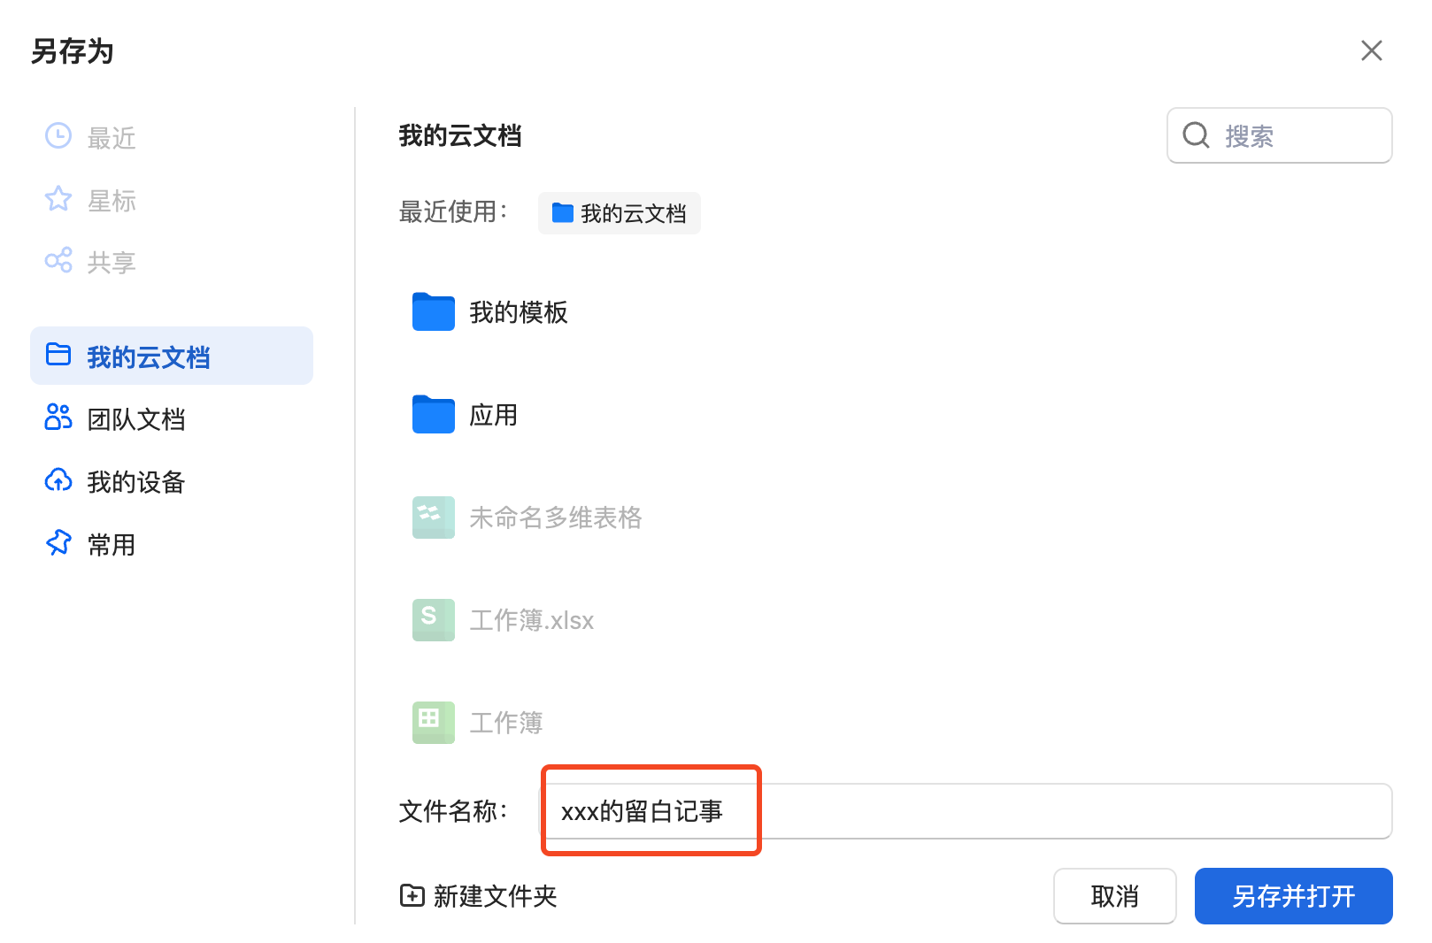The image size is (1432, 943).
Task: Open the 共享 section in sidebar
Action: tap(172, 262)
